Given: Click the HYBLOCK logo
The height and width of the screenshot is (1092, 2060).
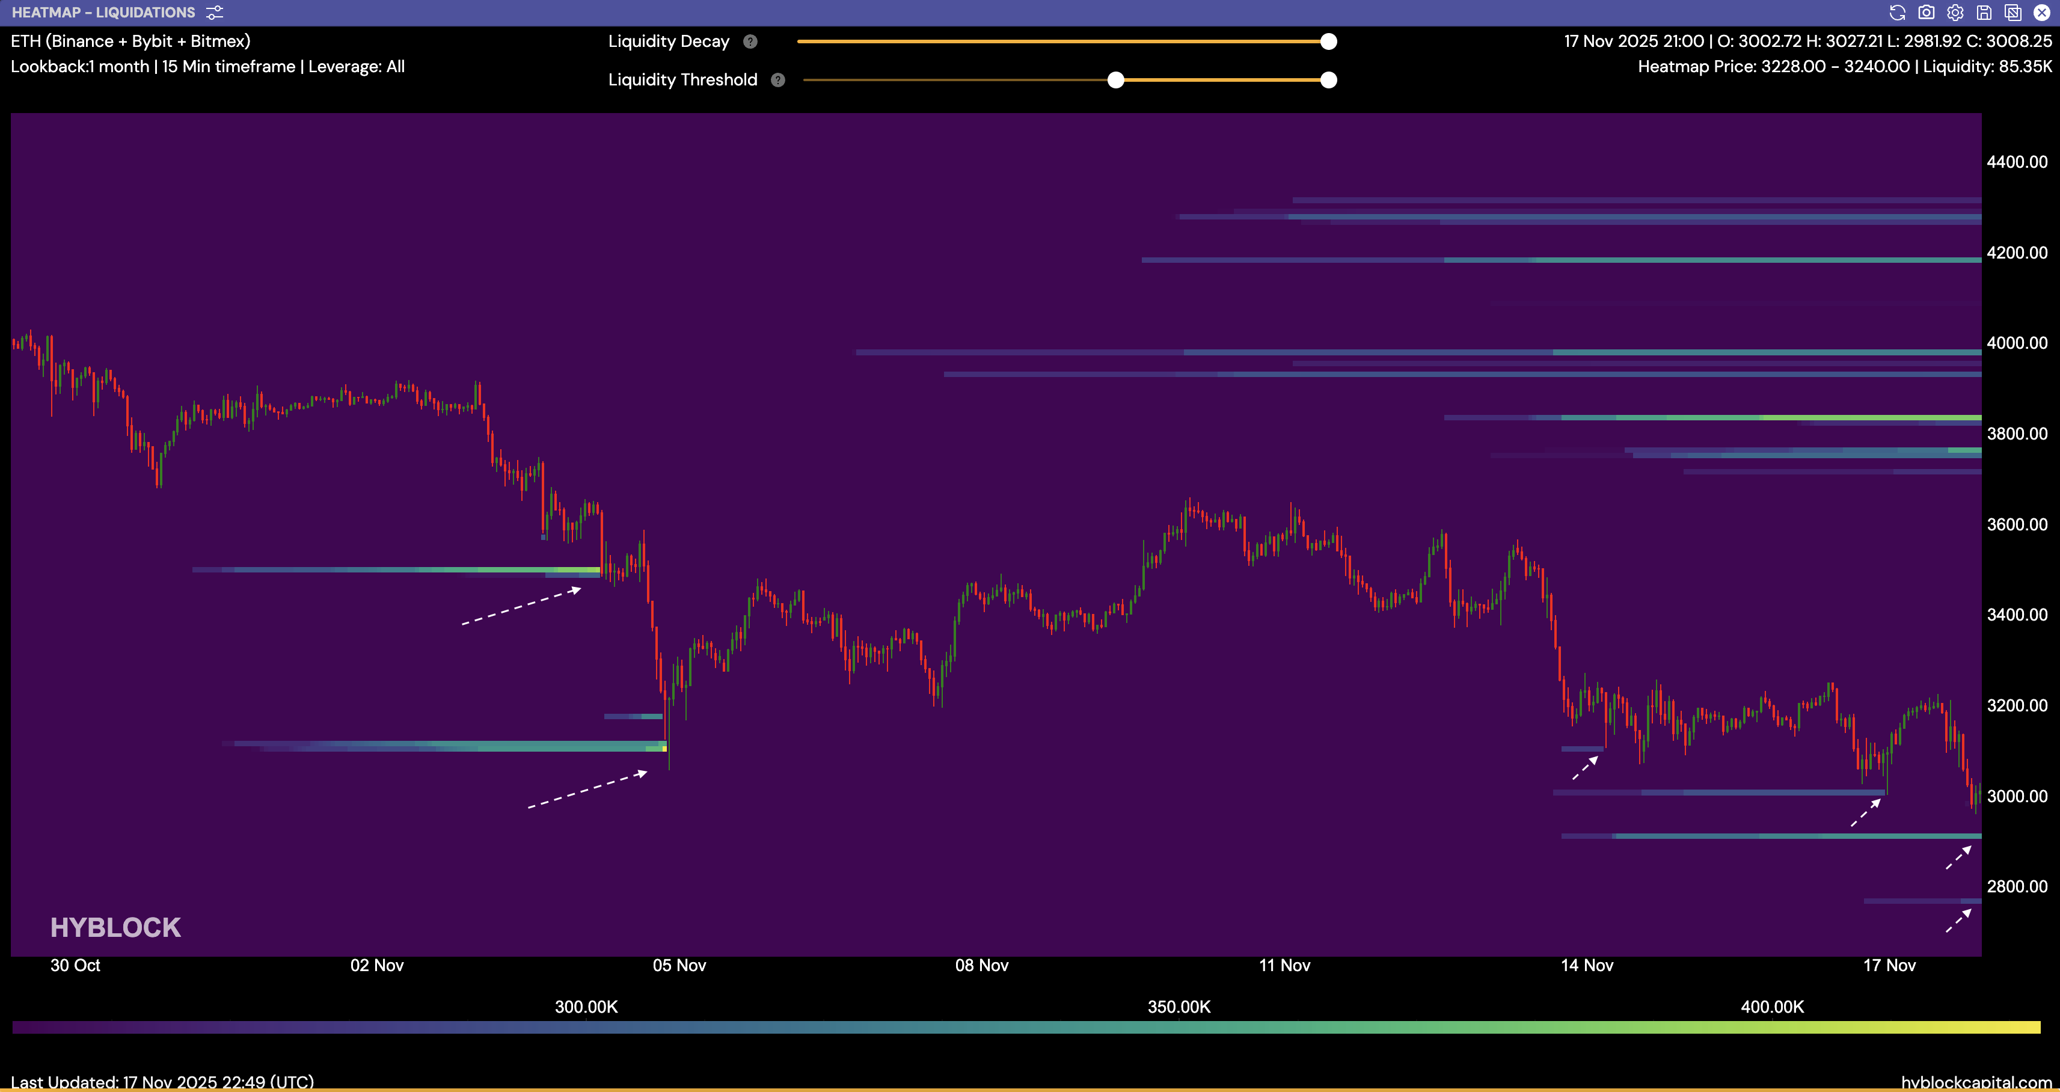Looking at the screenshot, I should [116, 927].
